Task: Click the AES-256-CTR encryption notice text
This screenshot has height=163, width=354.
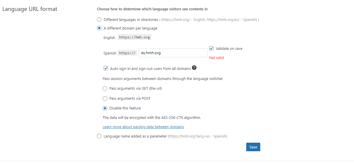Action: click(x=152, y=117)
